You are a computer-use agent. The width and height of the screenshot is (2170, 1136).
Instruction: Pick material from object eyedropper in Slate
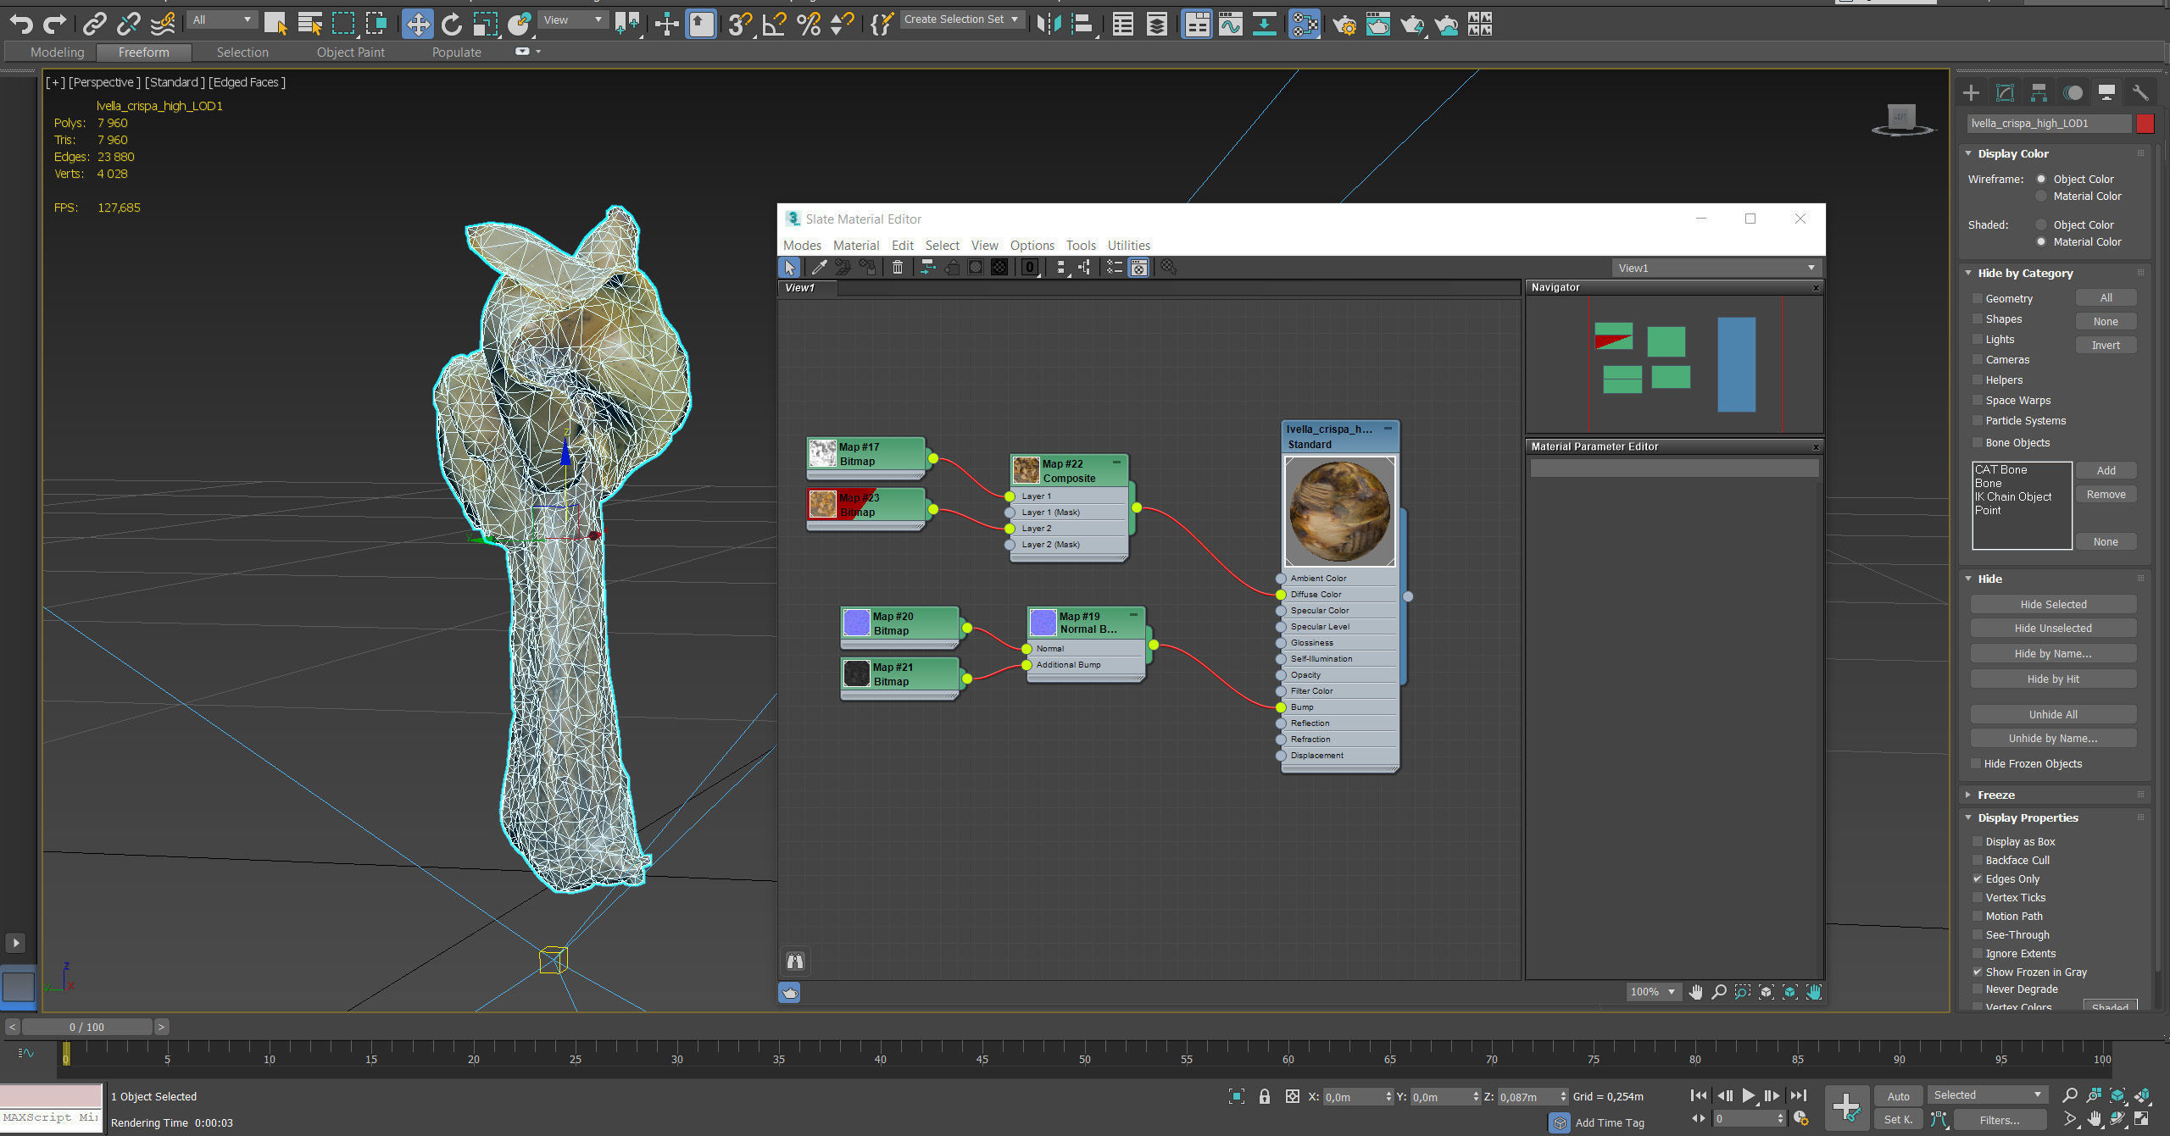tap(819, 268)
